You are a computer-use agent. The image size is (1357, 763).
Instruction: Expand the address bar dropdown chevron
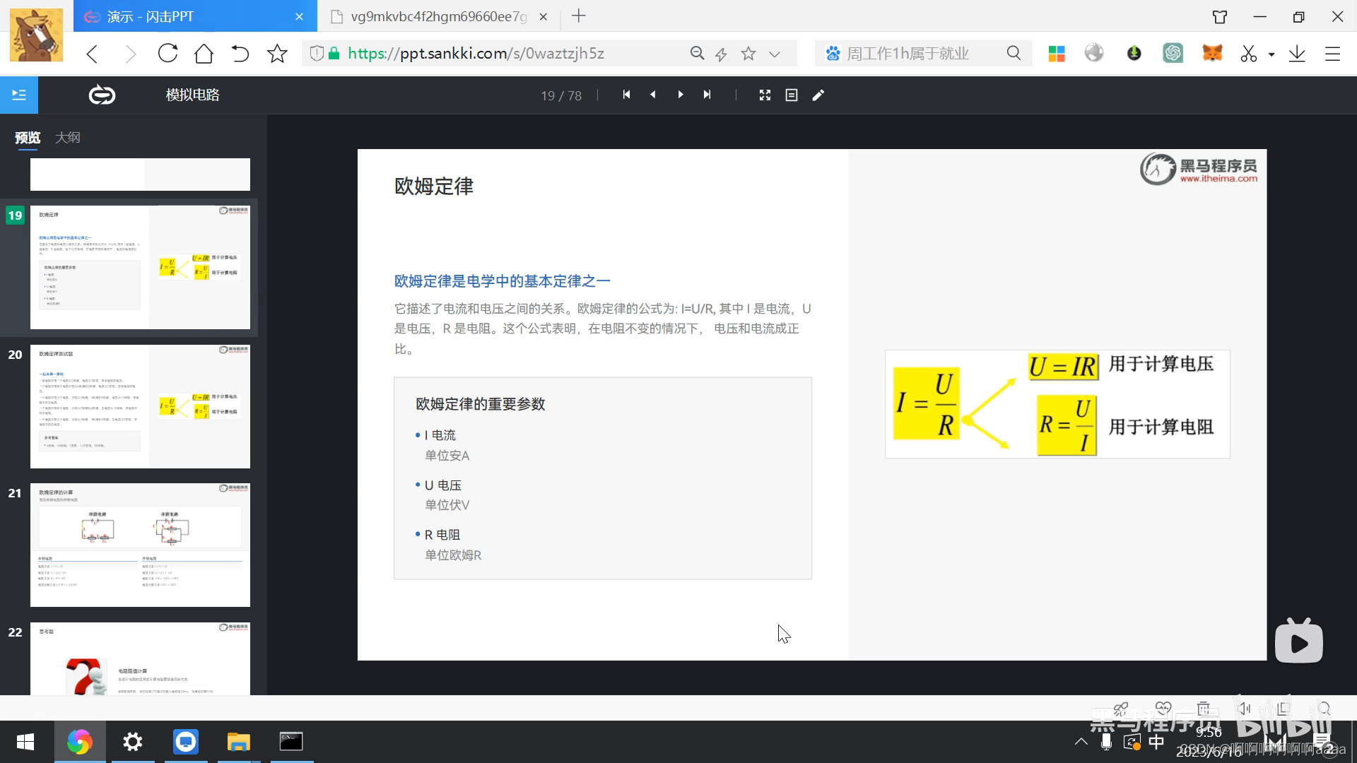775,54
